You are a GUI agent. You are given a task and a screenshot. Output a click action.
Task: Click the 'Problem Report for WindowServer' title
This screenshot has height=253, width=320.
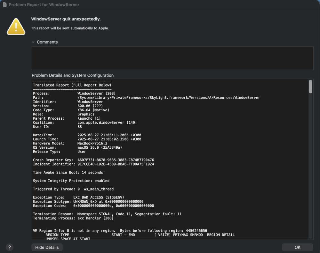point(44,4)
